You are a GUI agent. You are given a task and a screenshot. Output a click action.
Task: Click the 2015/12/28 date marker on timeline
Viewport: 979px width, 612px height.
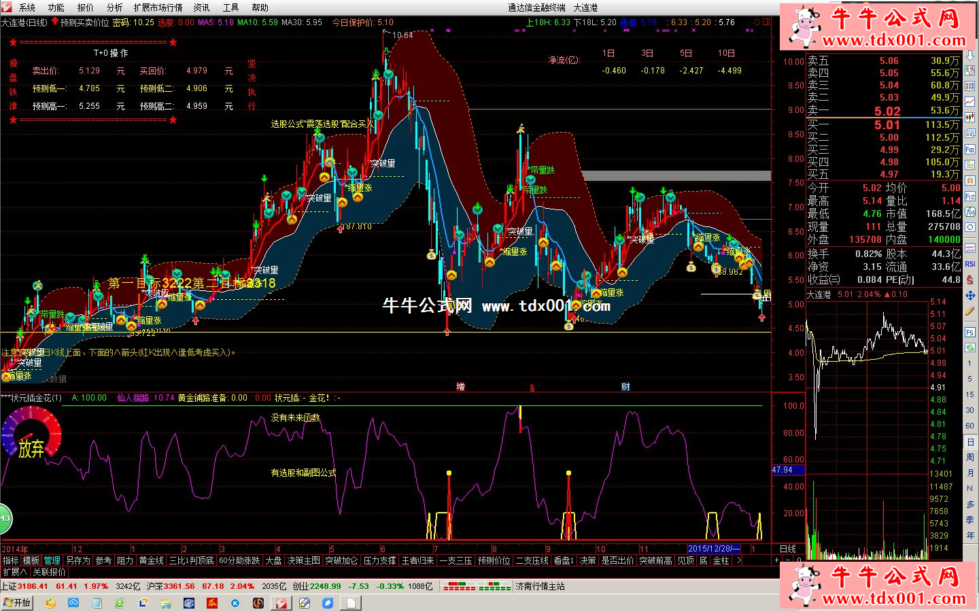pyautogui.click(x=714, y=549)
